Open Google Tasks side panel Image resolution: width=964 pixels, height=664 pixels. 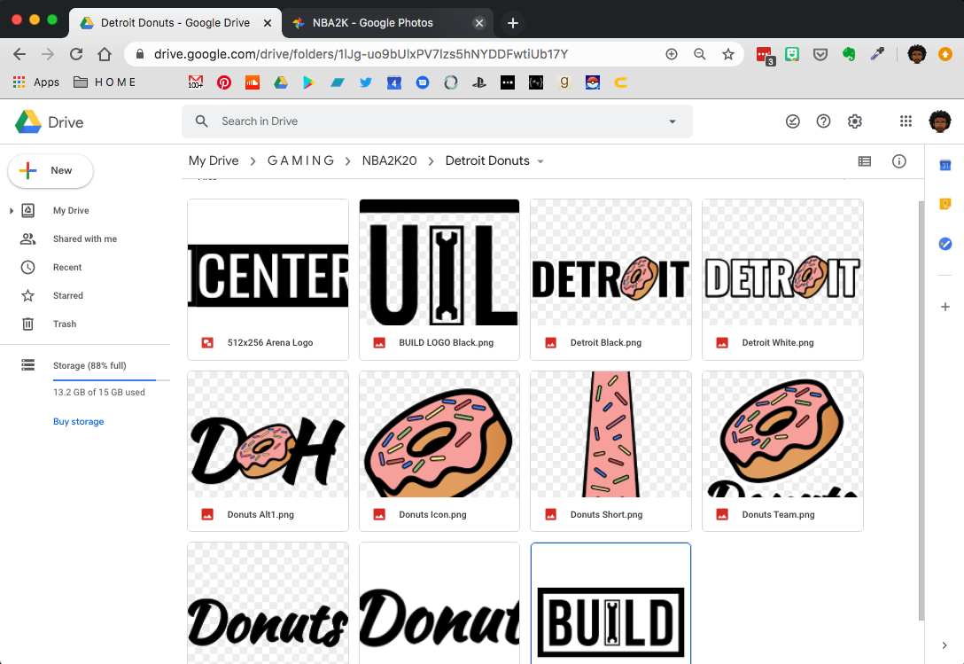click(x=945, y=244)
